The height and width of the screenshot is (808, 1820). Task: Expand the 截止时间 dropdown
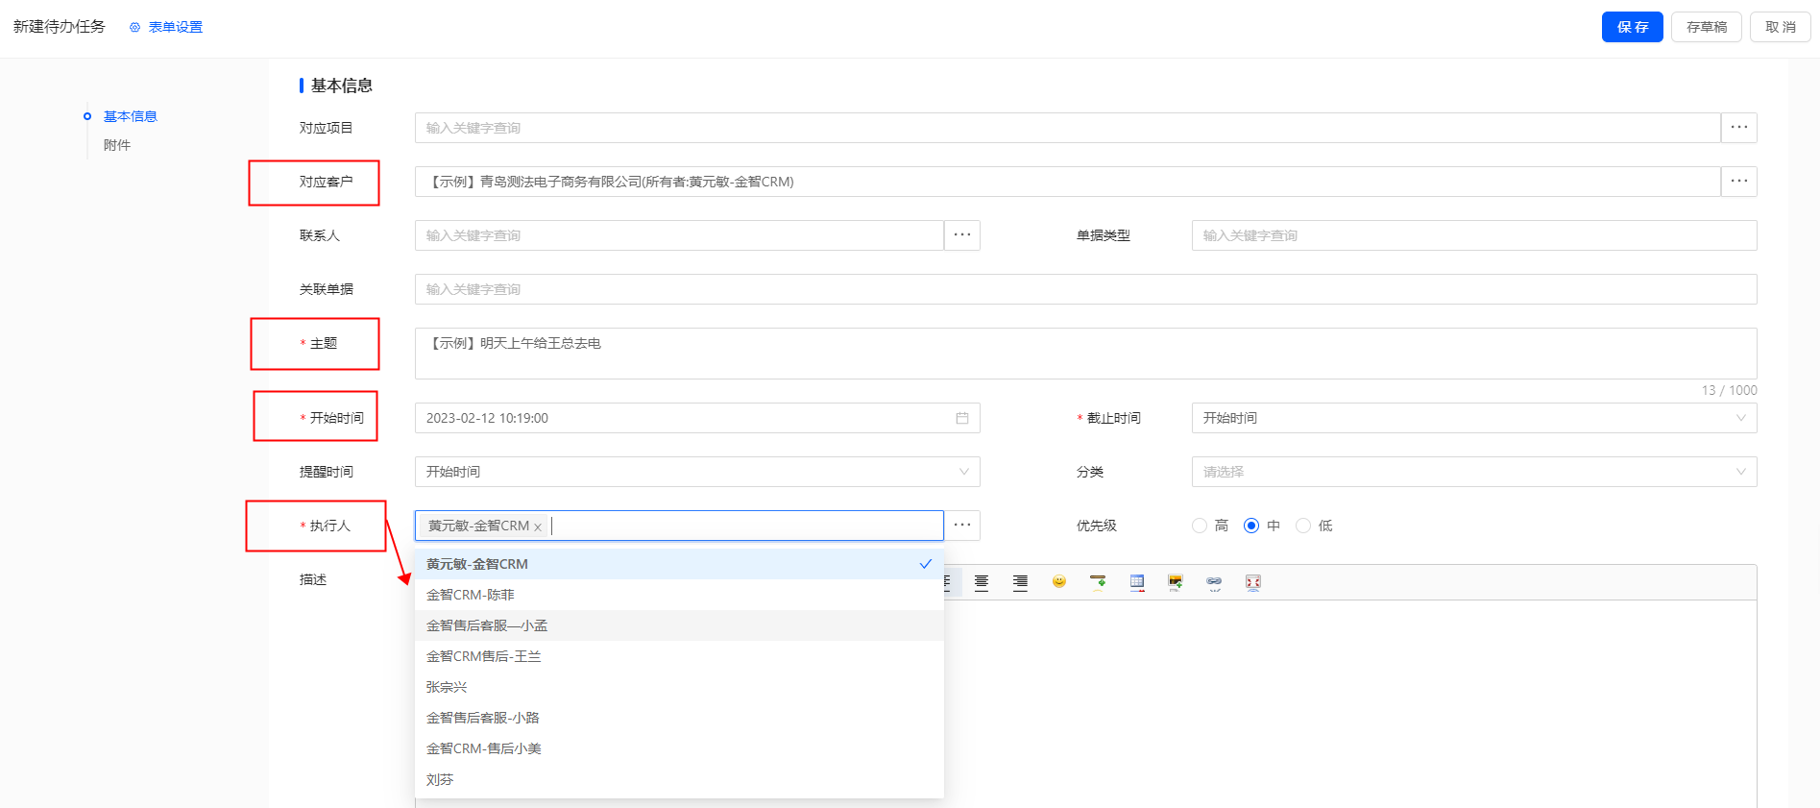coord(1474,418)
